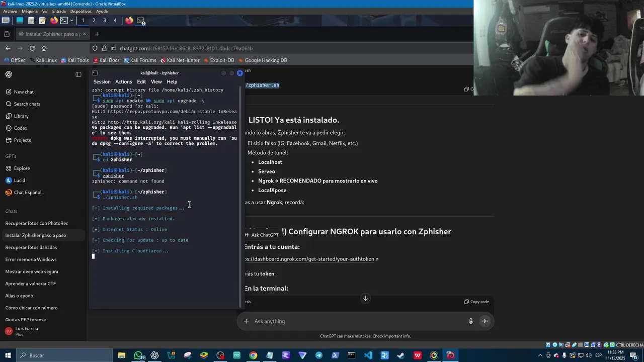Open chat Recuperar fotos con PhotoRec

click(x=43, y=223)
